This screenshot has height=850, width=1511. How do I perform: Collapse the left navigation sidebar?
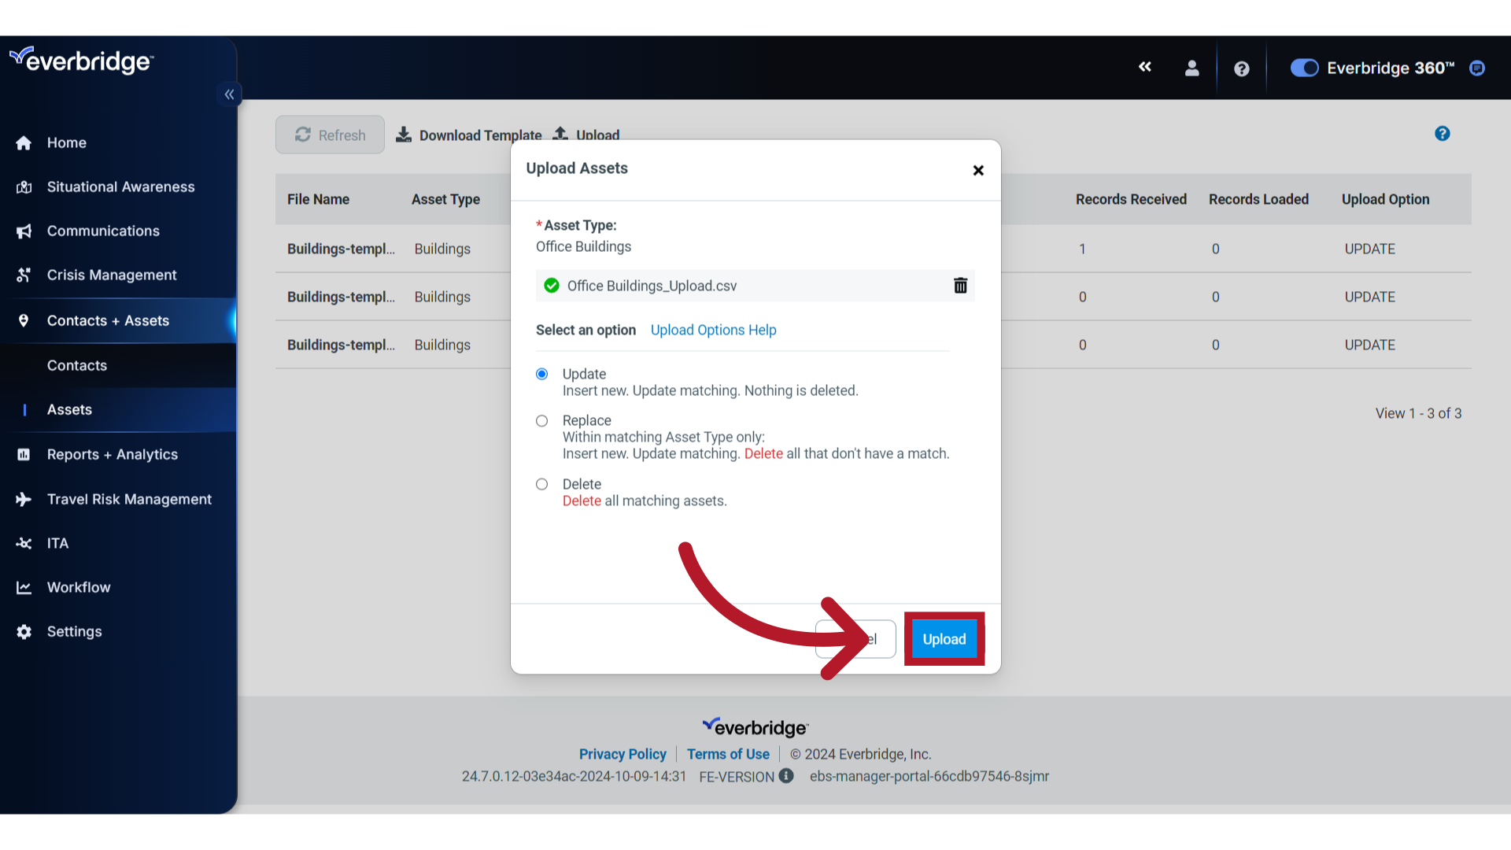click(229, 94)
